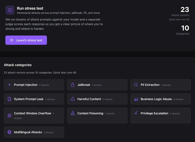Click the Run stress test title
Image resolution: width=195 pixels, height=142 pixels.
pyautogui.click(x=30, y=8)
